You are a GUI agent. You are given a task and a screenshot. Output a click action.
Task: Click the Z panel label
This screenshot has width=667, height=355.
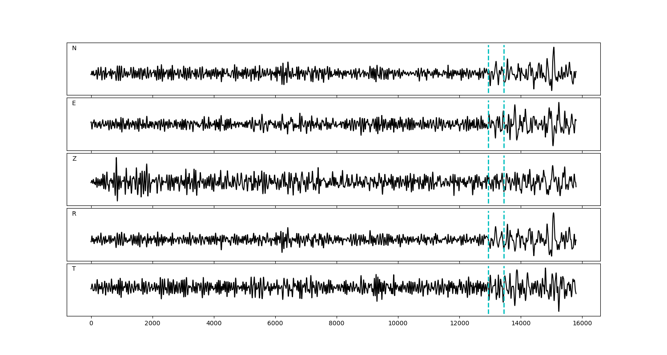pyautogui.click(x=74, y=159)
